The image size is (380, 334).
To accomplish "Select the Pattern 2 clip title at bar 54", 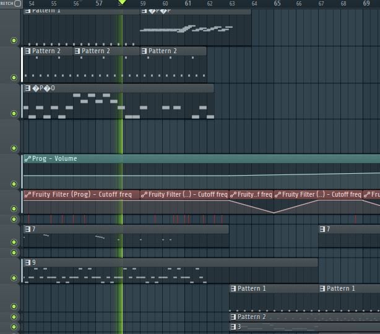I will (x=46, y=51).
